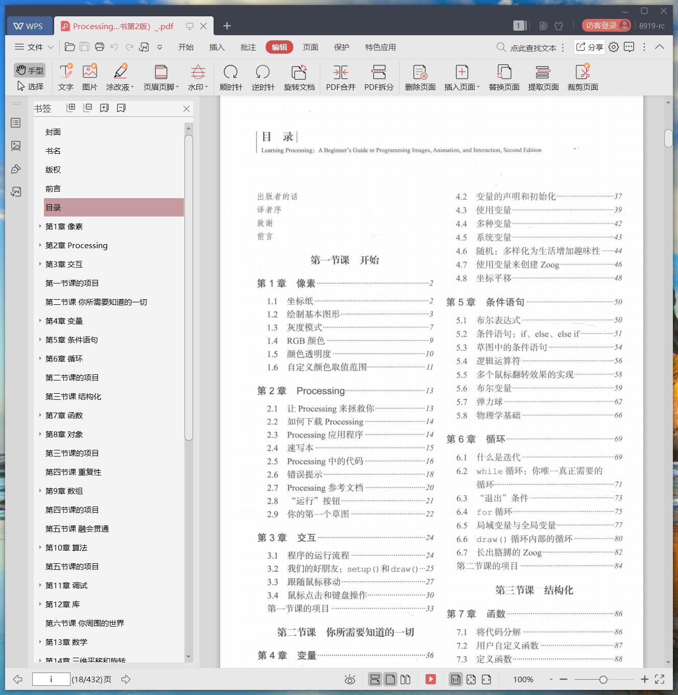Image resolution: width=678 pixels, height=695 pixels.
Task: Open the settings gear icon
Action: (614, 47)
